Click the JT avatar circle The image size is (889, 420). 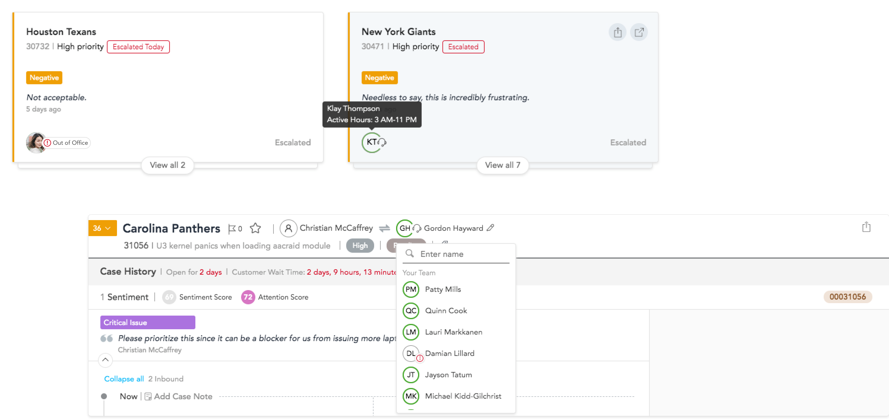point(411,375)
